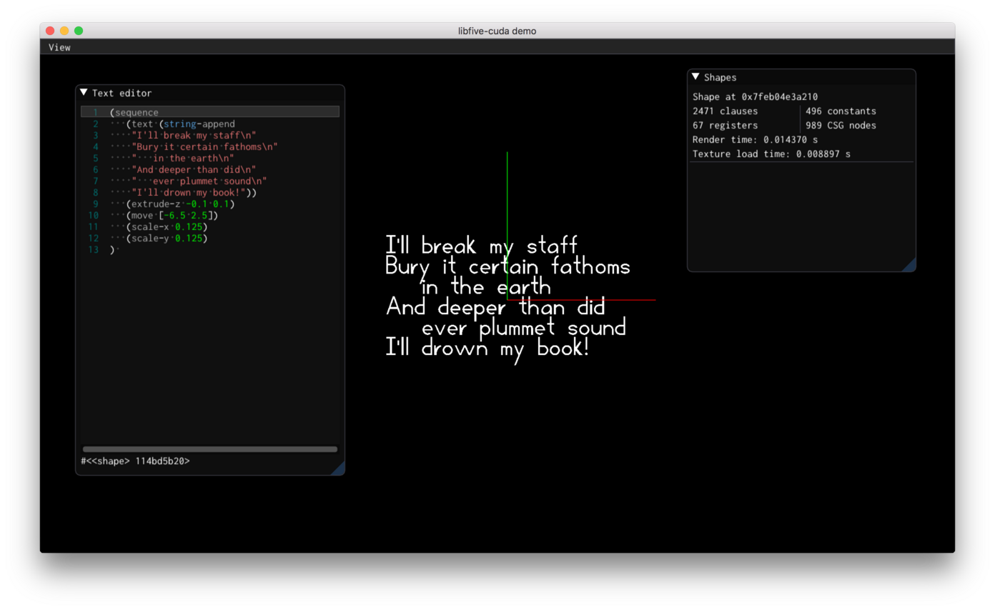
Task: Click 'Shape at 0x7feb04e3a210' entry
Action: coord(755,96)
